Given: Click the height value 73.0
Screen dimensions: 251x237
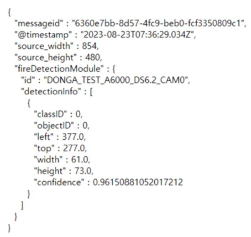Looking at the screenshot, I should pyautogui.click(x=83, y=171).
